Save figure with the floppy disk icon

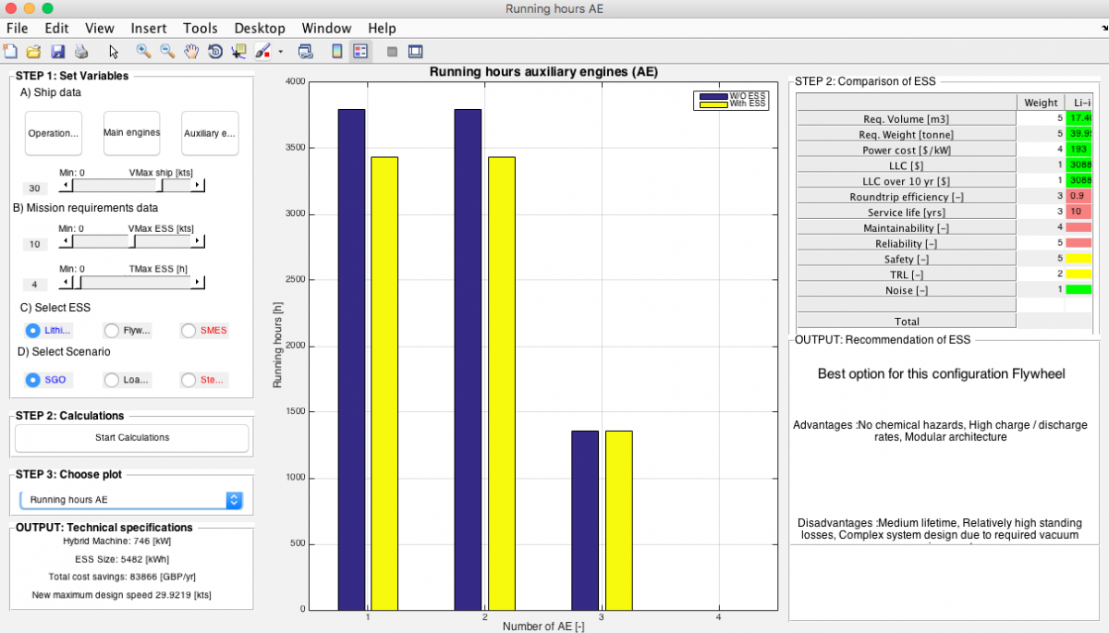click(57, 52)
